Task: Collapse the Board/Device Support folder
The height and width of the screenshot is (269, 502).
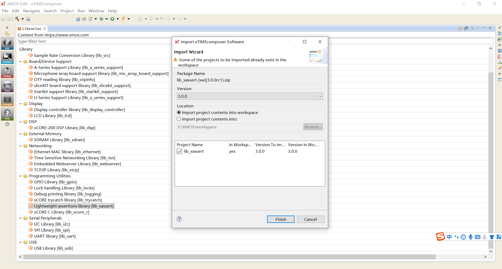Action: pyautogui.click(x=21, y=62)
